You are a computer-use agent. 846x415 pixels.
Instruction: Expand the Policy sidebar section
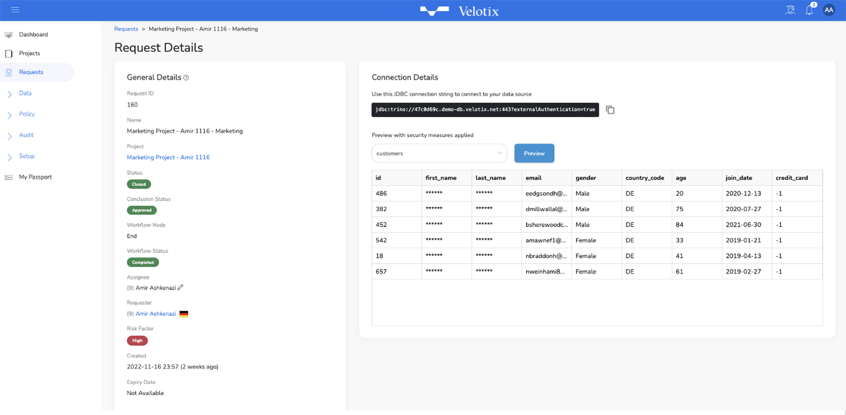click(26, 114)
